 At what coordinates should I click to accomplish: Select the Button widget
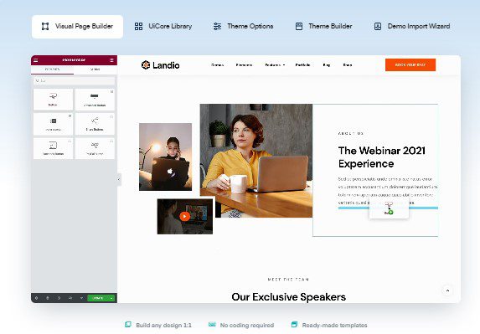53,100
